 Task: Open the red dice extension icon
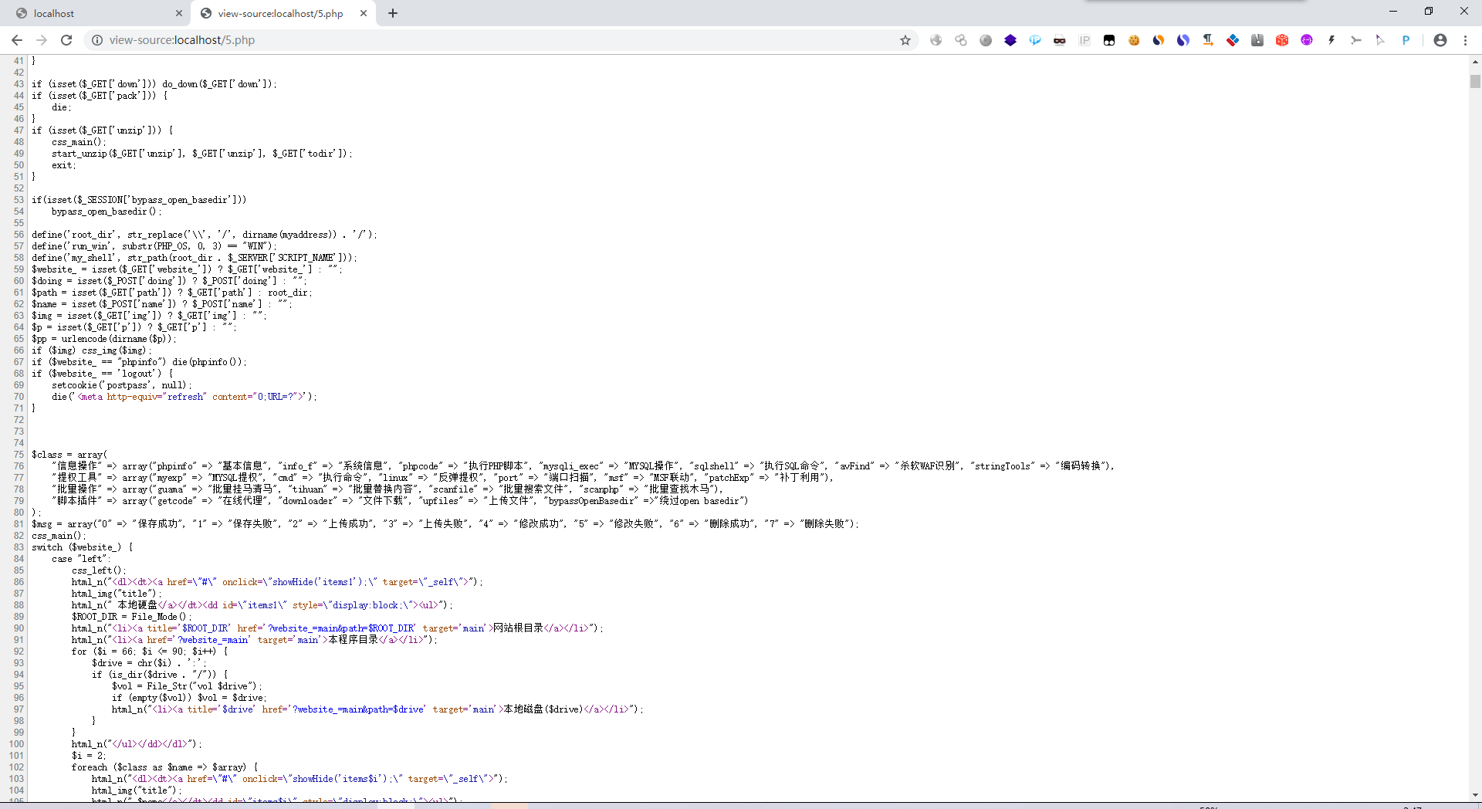[x=1282, y=40]
